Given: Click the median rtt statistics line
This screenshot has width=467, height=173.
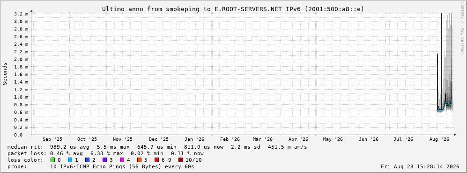Looking at the screenshot, I should pos(157,147).
